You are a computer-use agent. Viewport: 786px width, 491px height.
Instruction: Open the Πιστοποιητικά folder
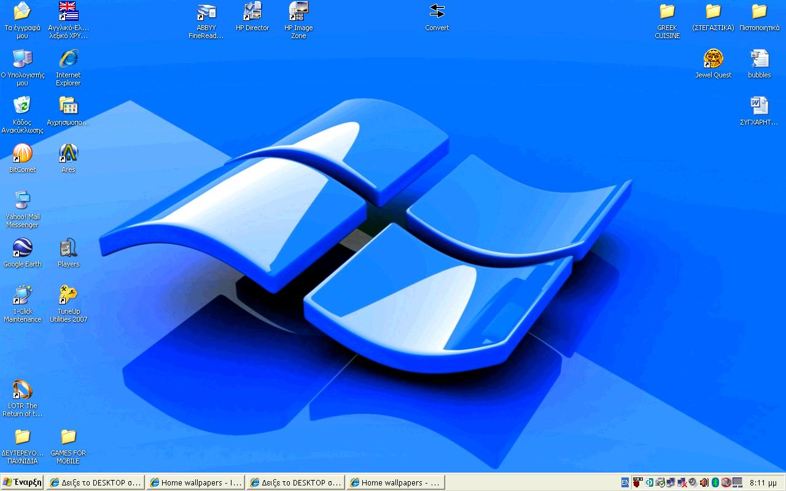[x=759, y=17]
